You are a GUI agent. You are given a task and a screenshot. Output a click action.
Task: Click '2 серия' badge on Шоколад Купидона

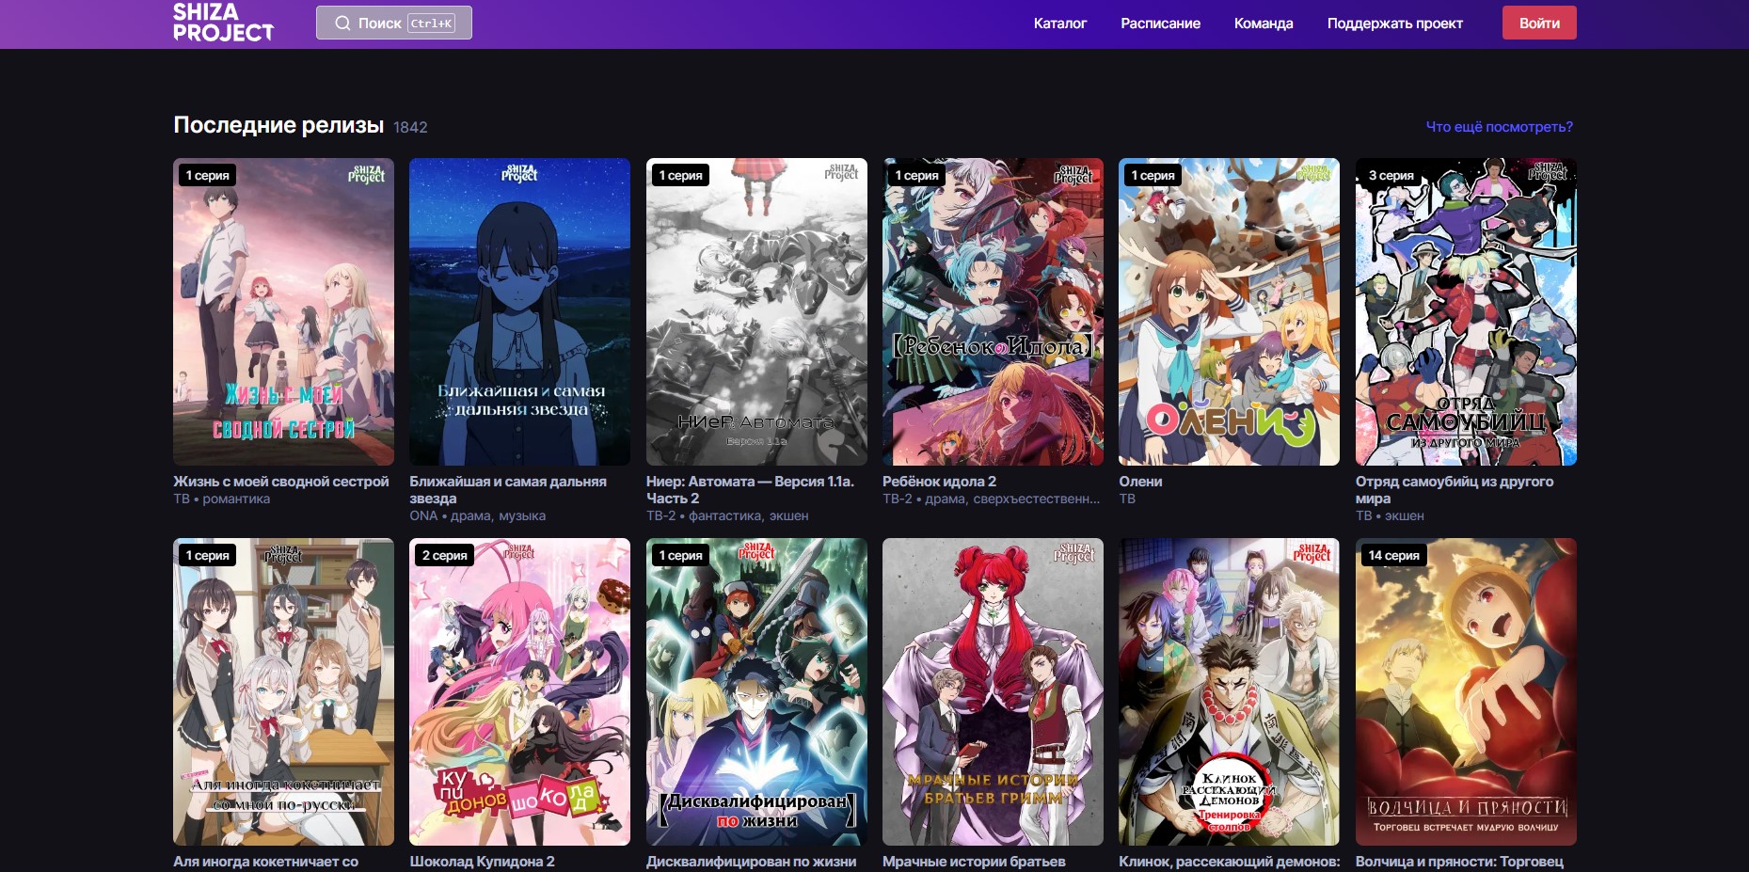click(444, 555)
